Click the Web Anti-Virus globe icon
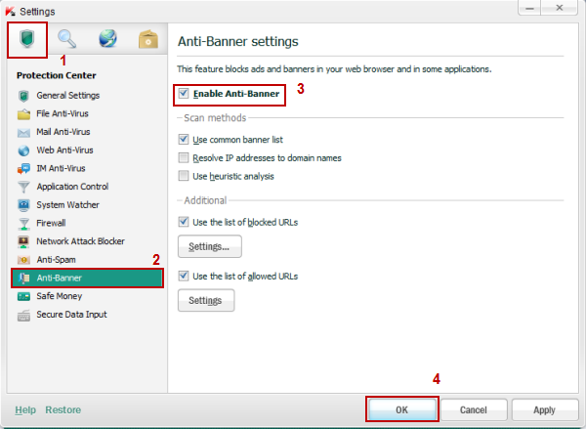This screenshot has height=429, width=586. coord(23,150)
